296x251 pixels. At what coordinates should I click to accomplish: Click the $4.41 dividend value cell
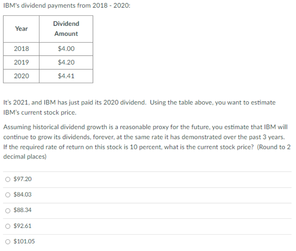[66, 76]
